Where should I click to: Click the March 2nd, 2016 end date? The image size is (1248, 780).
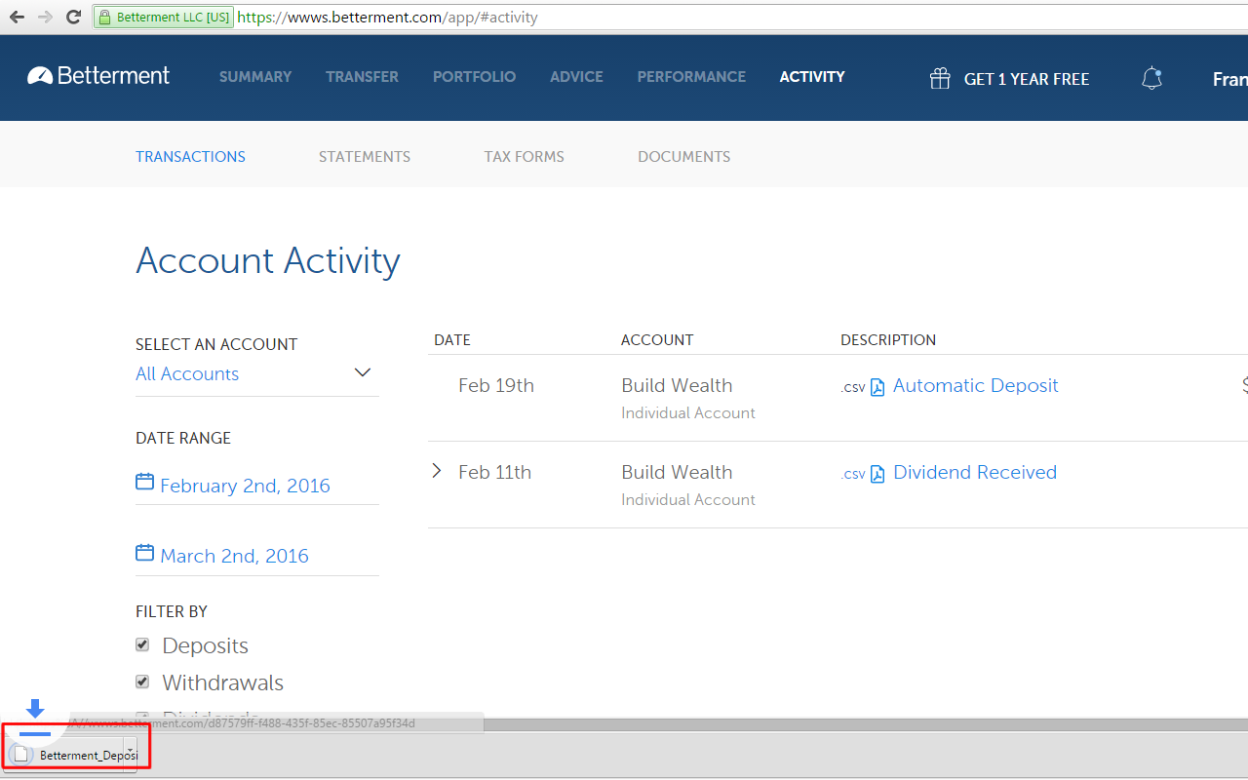click(234, 556)
